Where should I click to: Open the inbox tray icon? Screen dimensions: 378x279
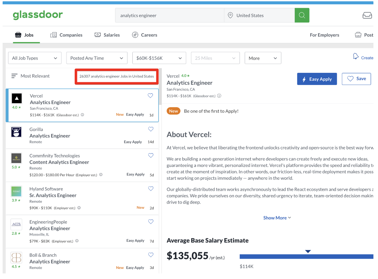click(367, 15)
